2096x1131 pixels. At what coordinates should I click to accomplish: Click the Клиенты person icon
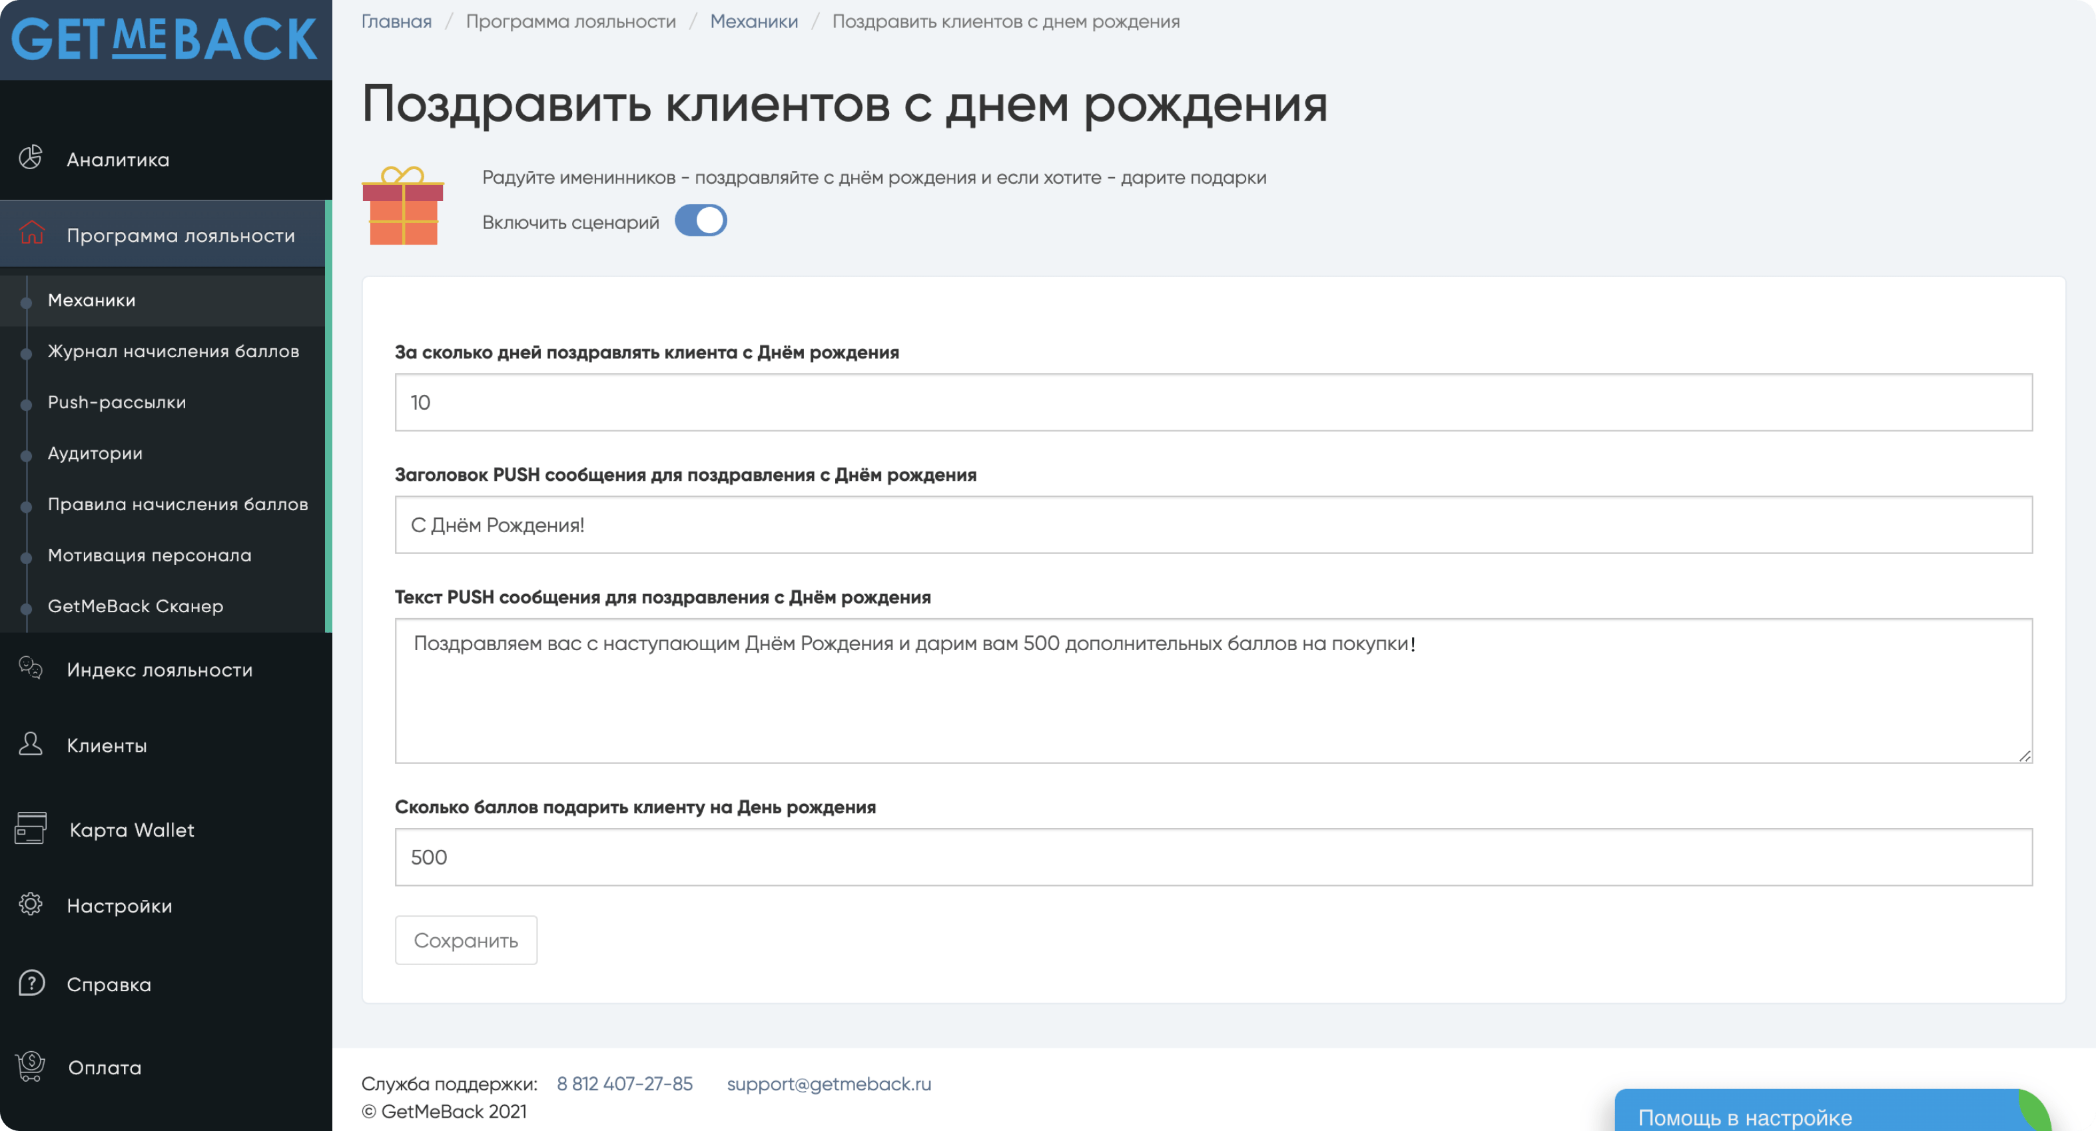[31, 745]
